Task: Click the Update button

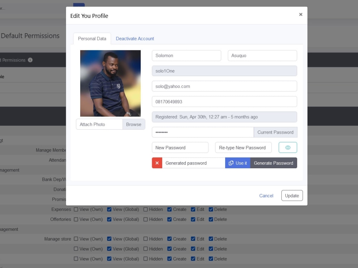Action: coord(292,195)
